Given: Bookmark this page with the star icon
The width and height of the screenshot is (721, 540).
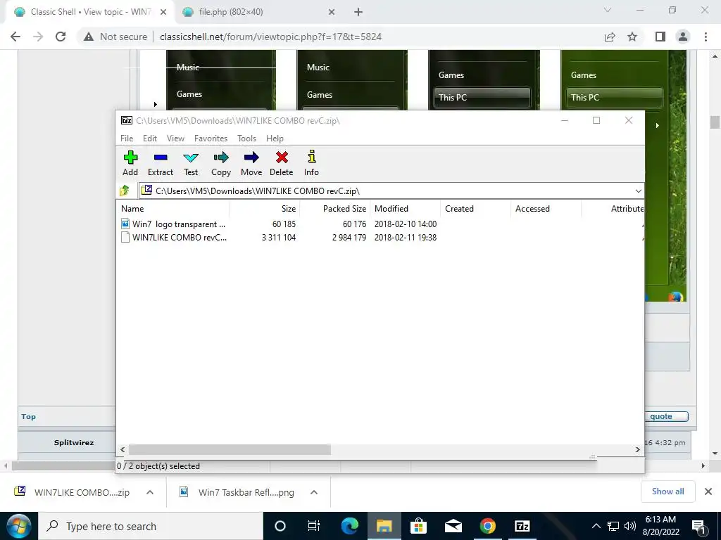Looking at the screenshot, I should (x=632, y=37).
